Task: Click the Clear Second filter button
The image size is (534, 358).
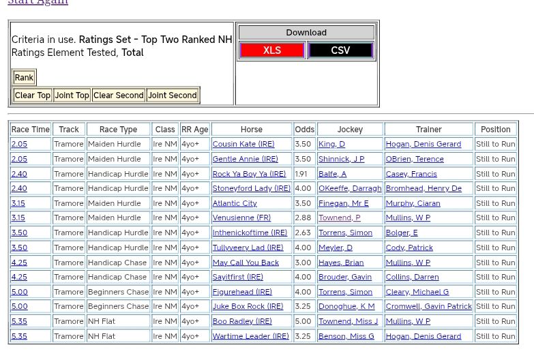Action: tap(118, 95)
